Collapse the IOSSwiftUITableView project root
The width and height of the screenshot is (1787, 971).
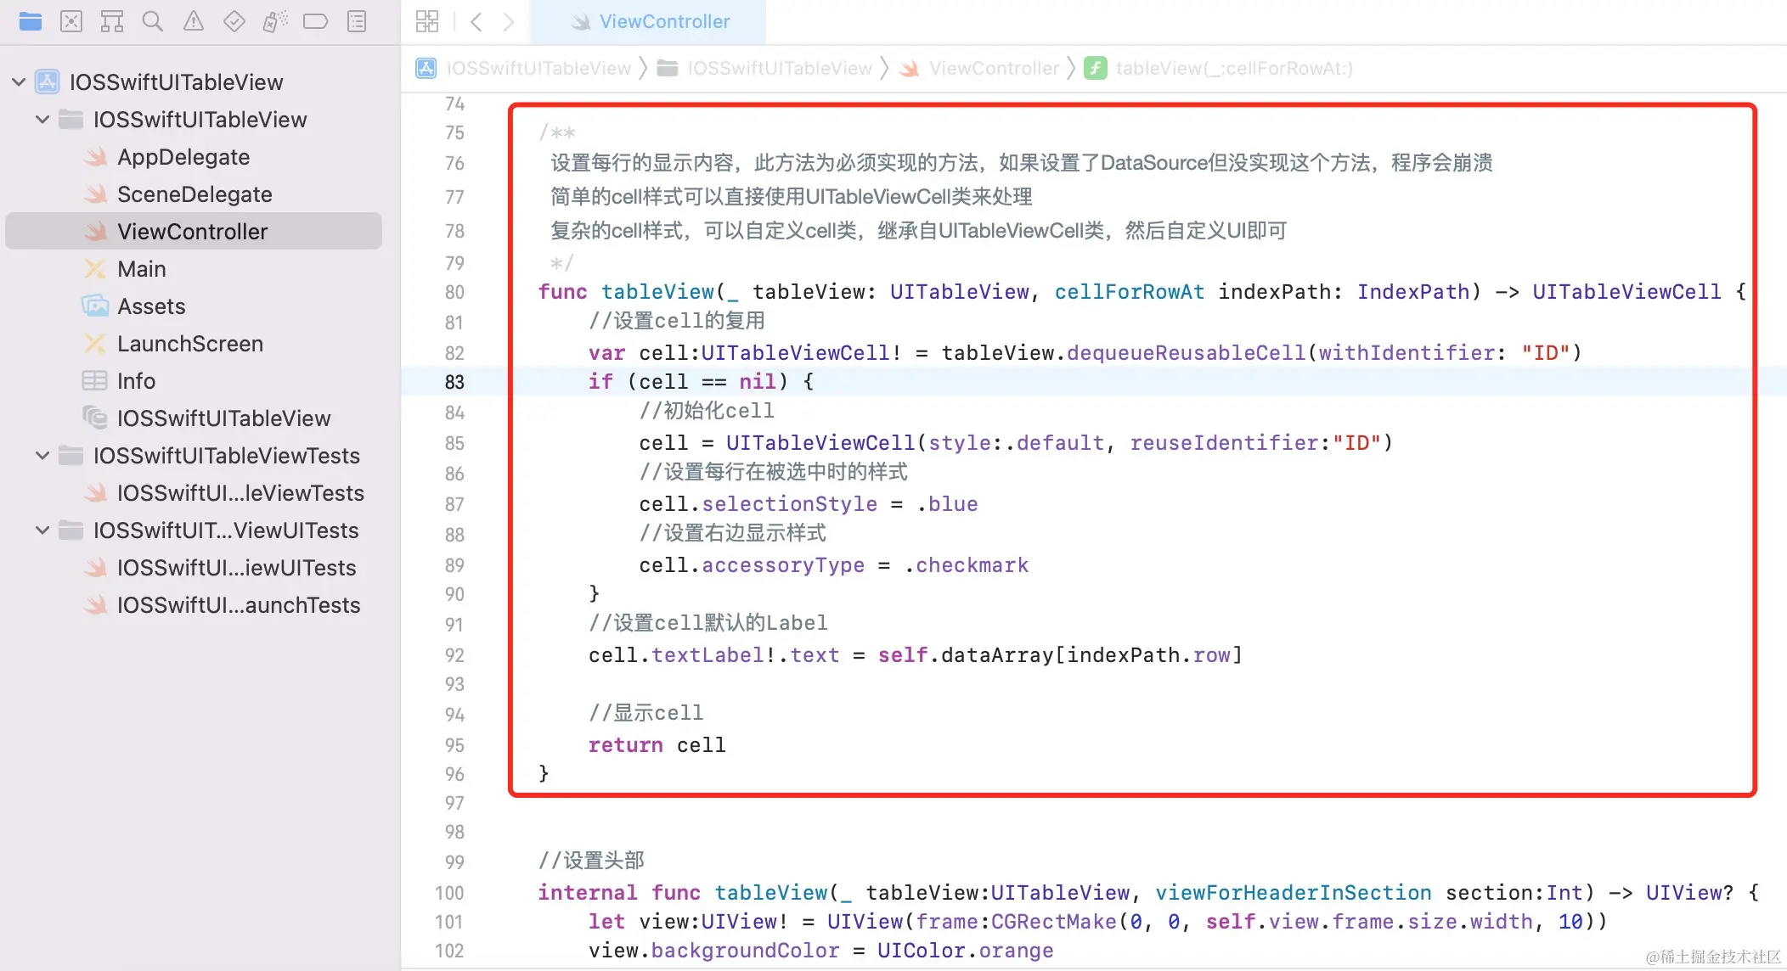(x=19, y=82)
